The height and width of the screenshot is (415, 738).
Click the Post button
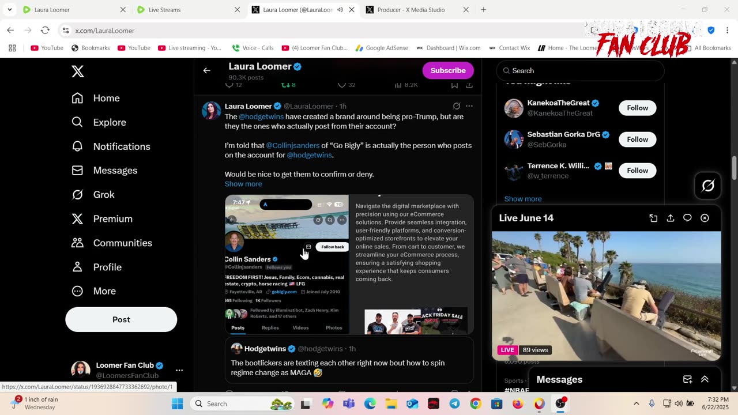click(x=121, y=319)
